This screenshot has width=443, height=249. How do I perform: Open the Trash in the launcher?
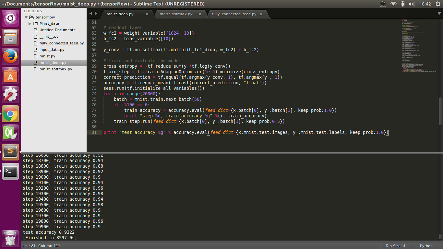pyautogui.click(x=11, y=239)
